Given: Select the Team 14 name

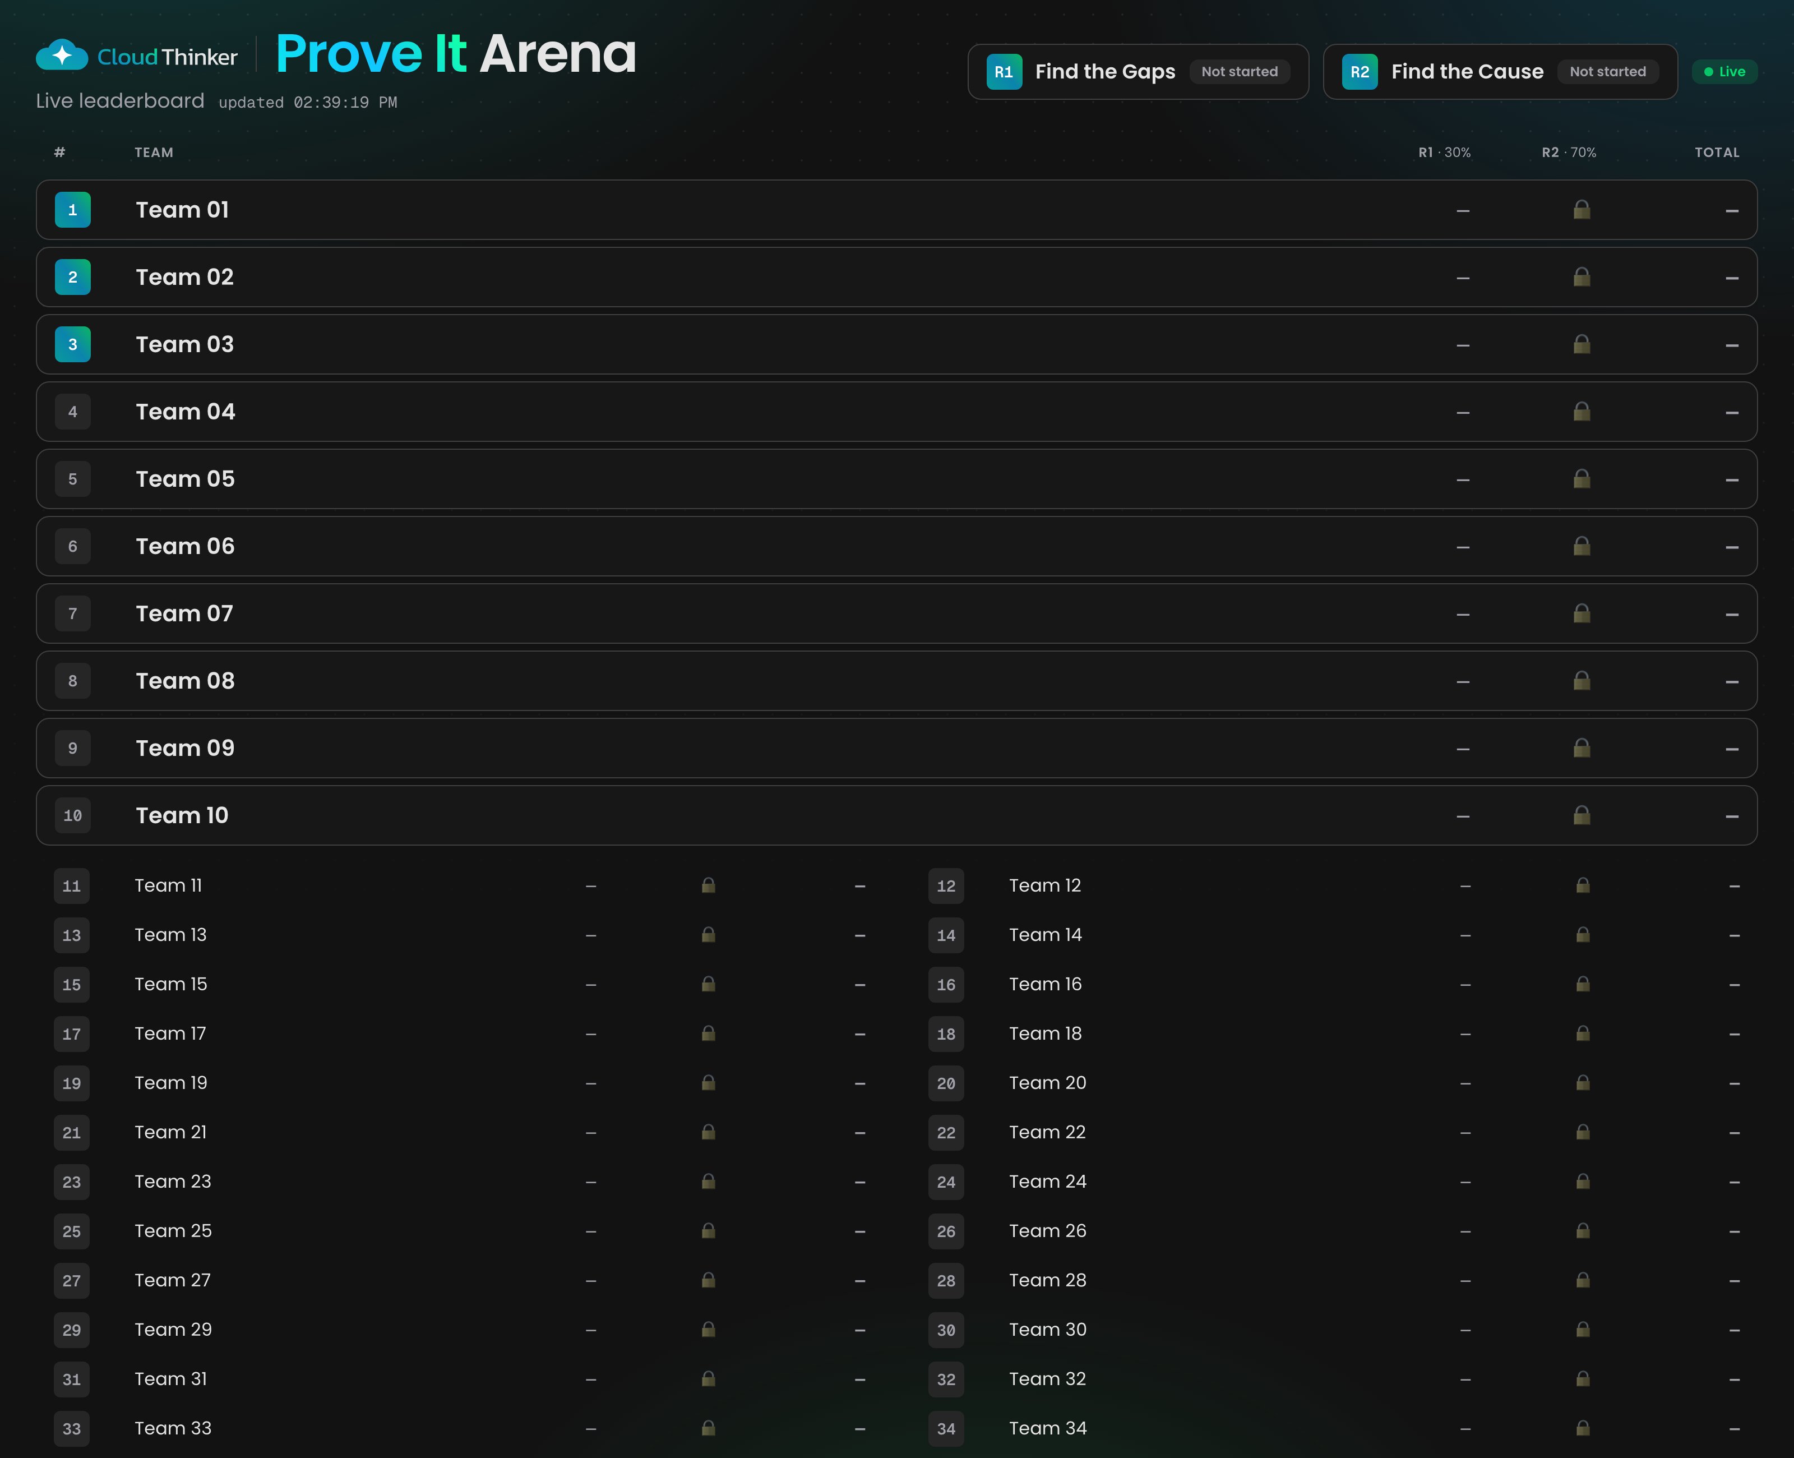Looking at the screenshot, I should tap(1045, 935).
